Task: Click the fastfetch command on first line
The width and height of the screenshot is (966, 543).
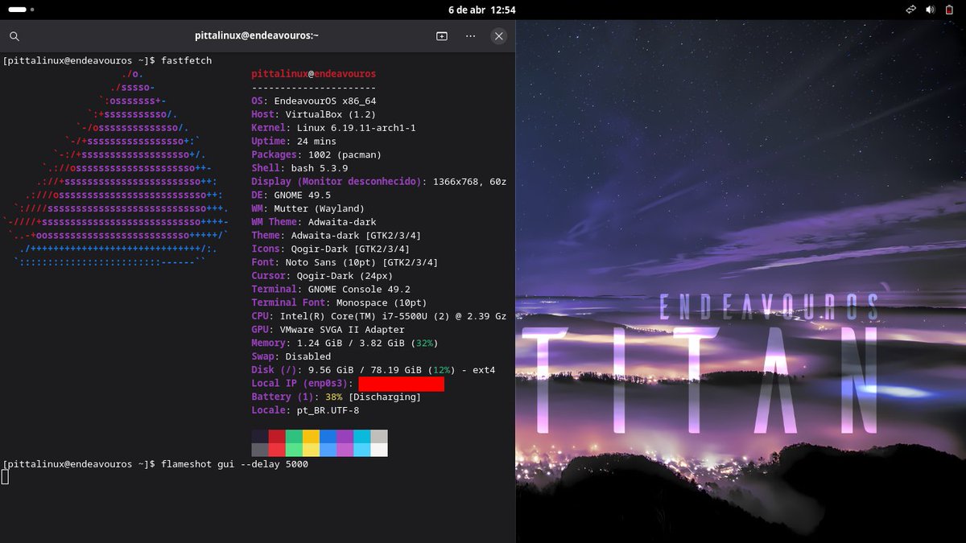Action: 186,60
